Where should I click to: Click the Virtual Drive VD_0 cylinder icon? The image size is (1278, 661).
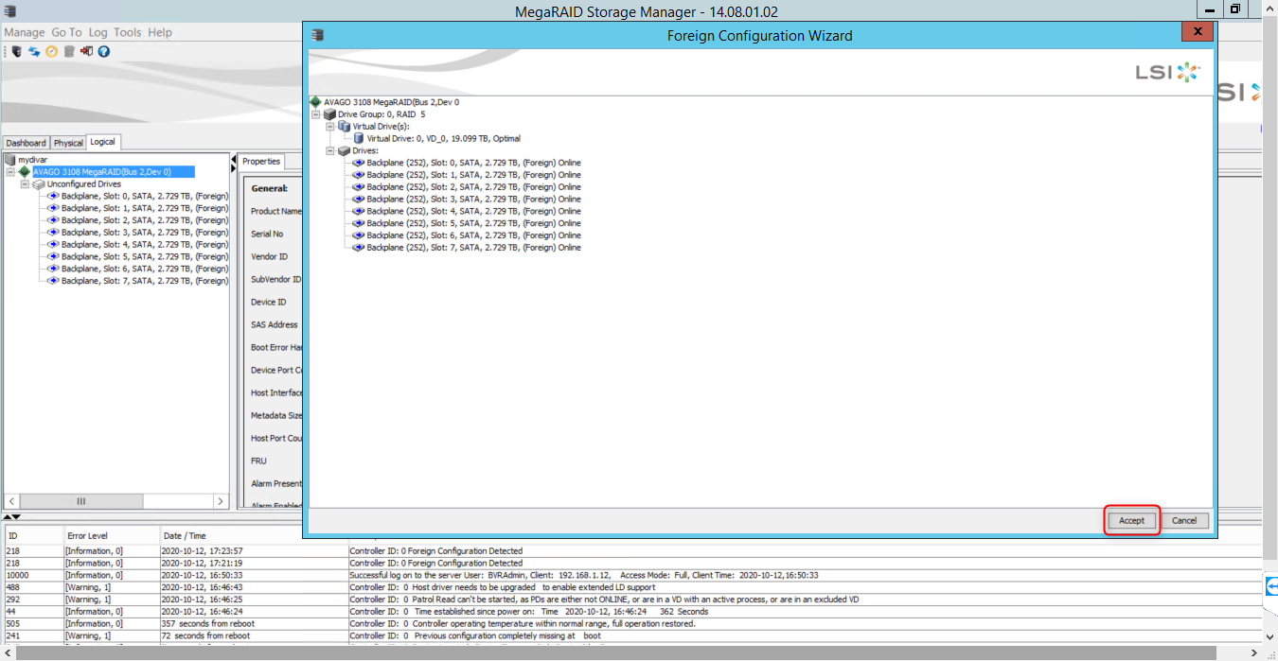pos(359,138)
